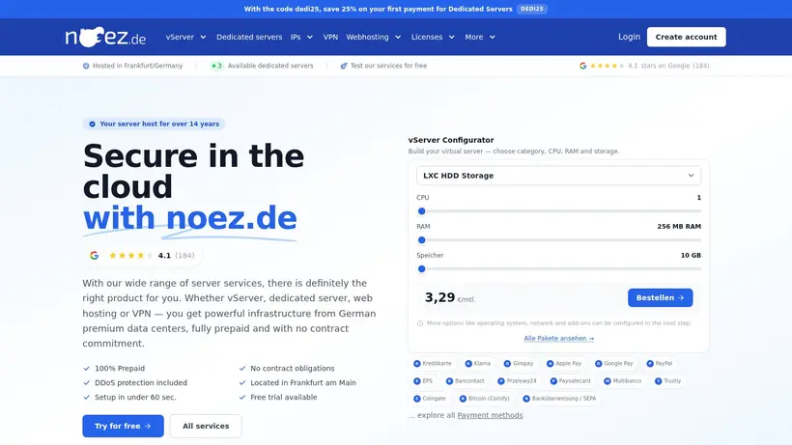The image size is (792, 445).
Task: Click the All services button
Action: (206, 426)
